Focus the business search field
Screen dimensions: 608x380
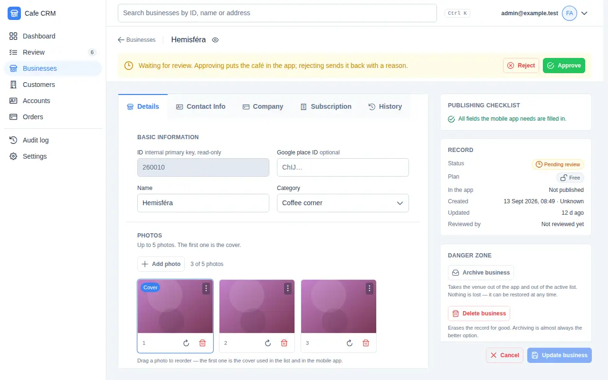coord(277,13)
